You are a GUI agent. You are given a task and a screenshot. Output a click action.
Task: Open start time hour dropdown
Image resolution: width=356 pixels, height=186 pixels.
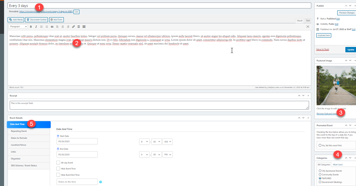144,142
